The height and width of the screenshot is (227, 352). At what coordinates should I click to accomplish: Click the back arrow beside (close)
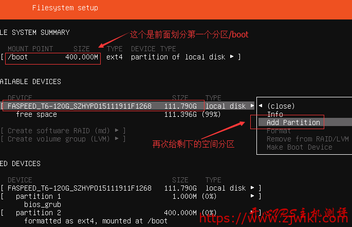(x=261, y=106)
